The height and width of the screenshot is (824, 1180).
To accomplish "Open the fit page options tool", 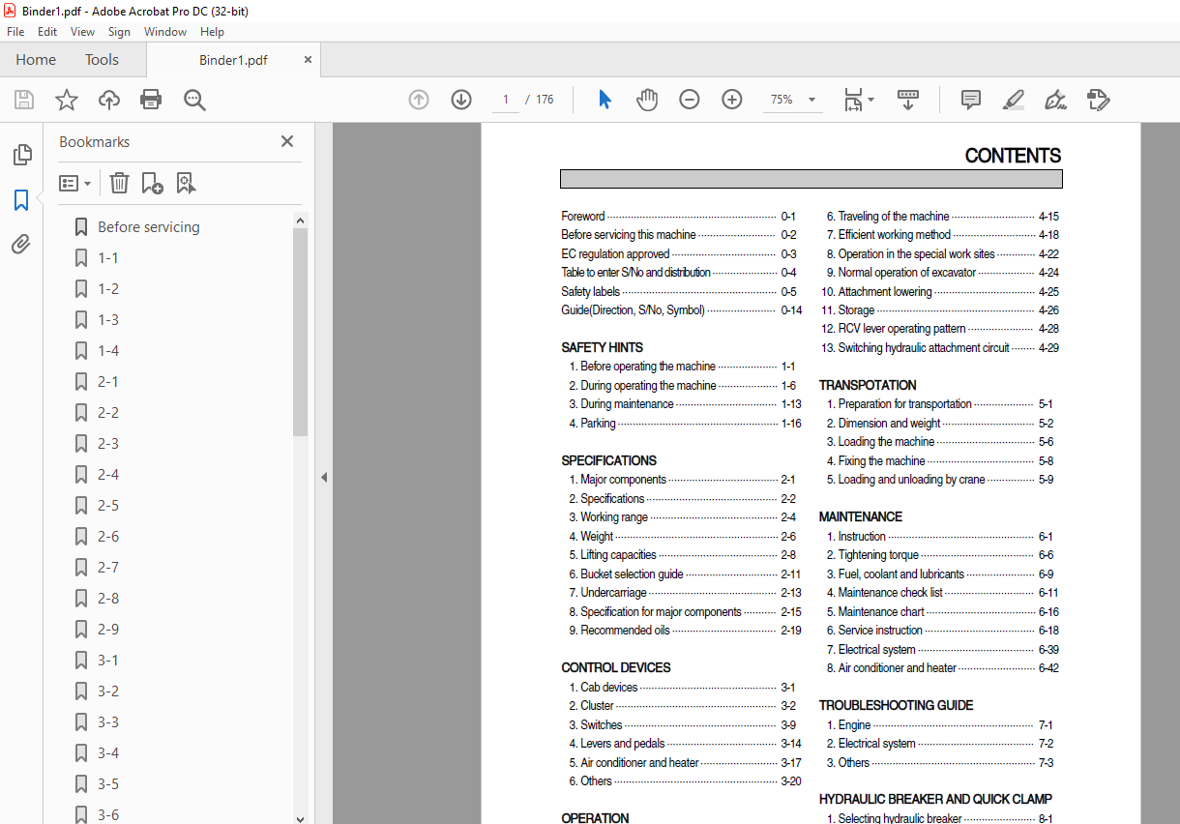I will (x=858, y=100).
